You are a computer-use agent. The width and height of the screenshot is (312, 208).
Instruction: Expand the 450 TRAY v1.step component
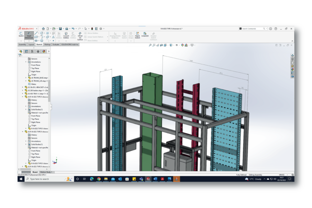point(23,94)
